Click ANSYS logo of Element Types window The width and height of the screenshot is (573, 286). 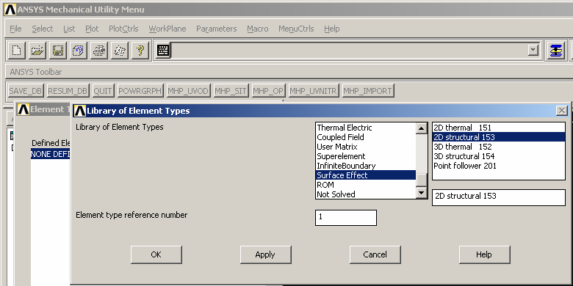coord(24,109)
